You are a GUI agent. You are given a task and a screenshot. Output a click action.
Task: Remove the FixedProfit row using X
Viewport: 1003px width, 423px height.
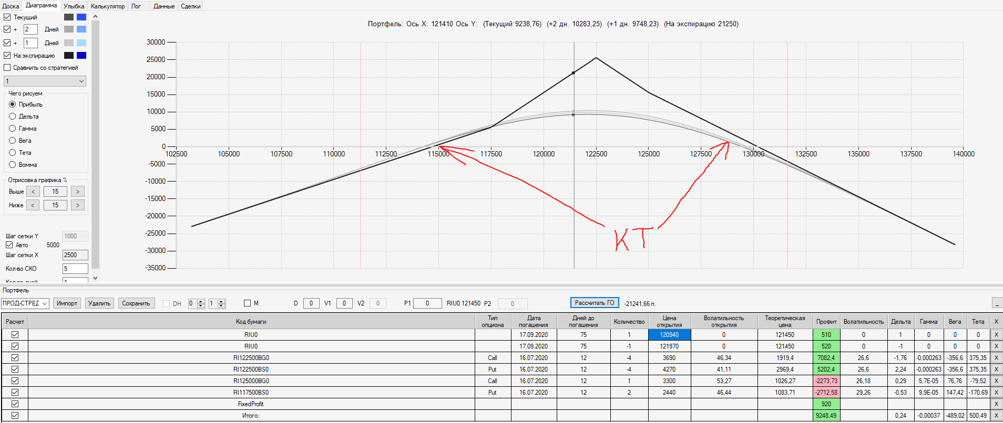coord(996,404)
